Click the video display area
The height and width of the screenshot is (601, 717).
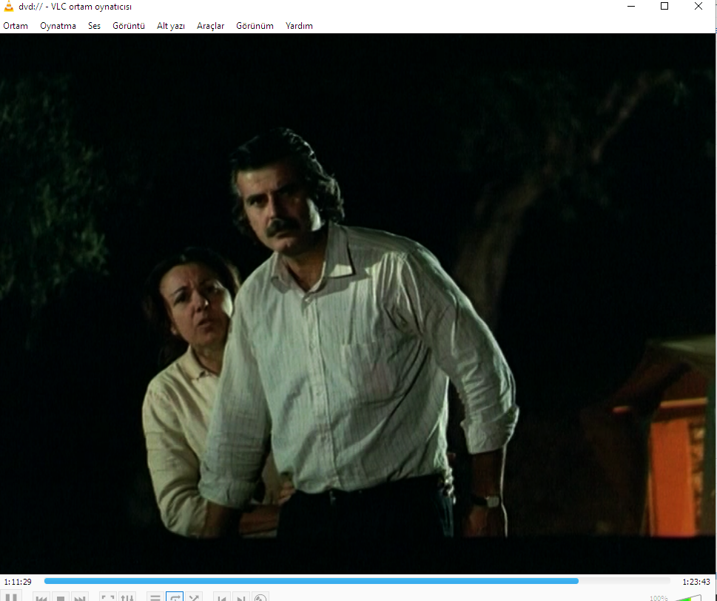357,303
